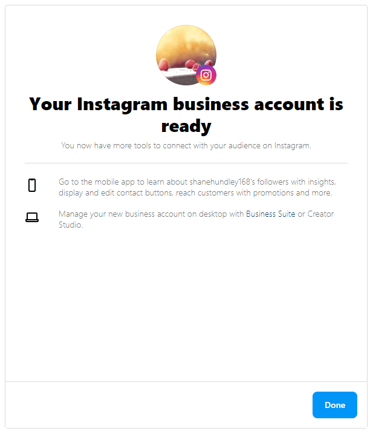
Task: Click the Instagram logo badge
Action: click(x=206, y=75)
